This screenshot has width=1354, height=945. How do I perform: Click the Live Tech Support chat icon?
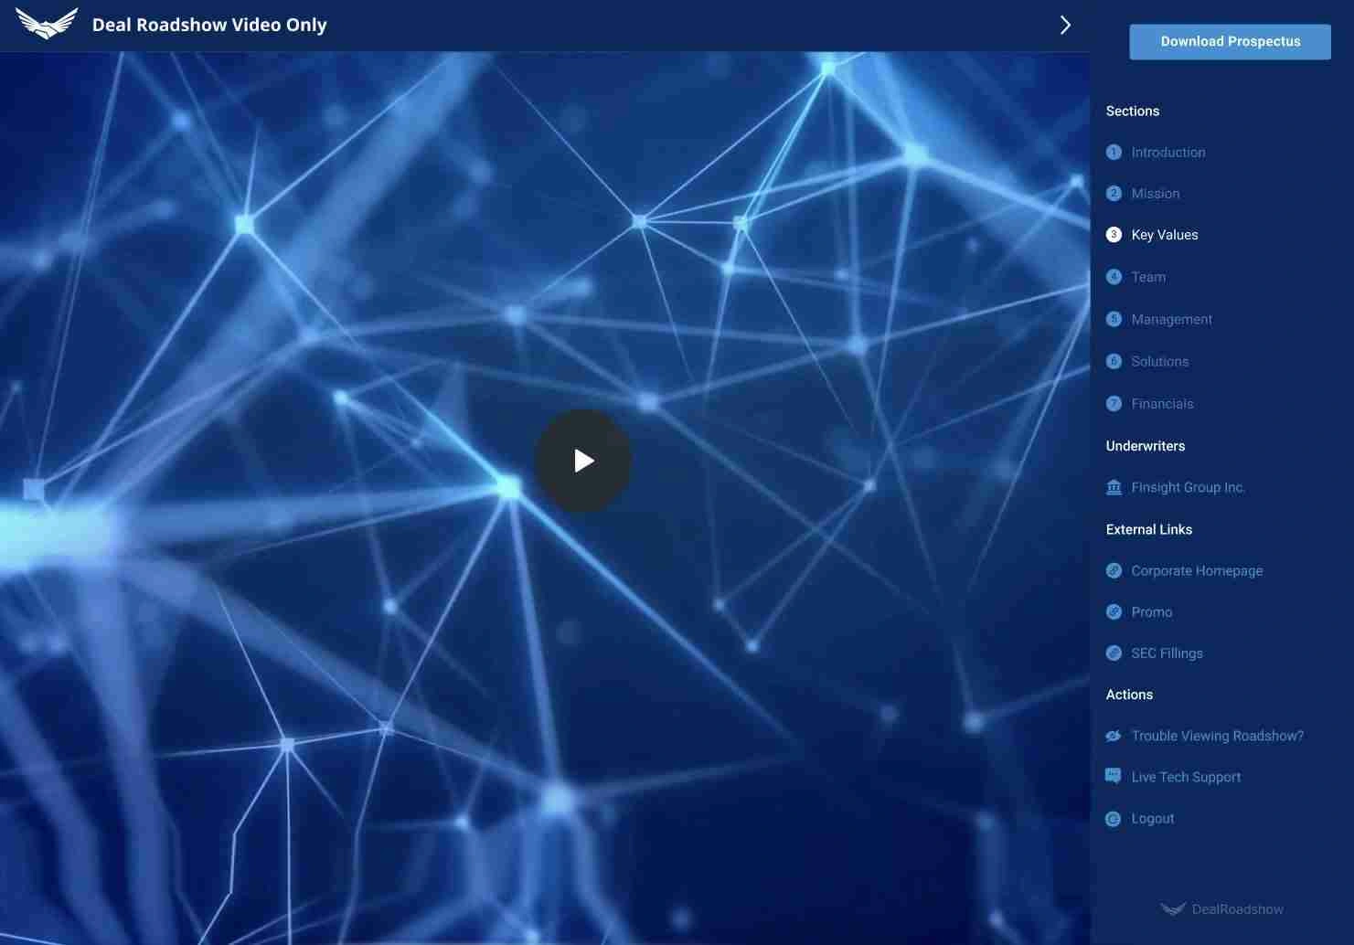tap(1114, 777)
